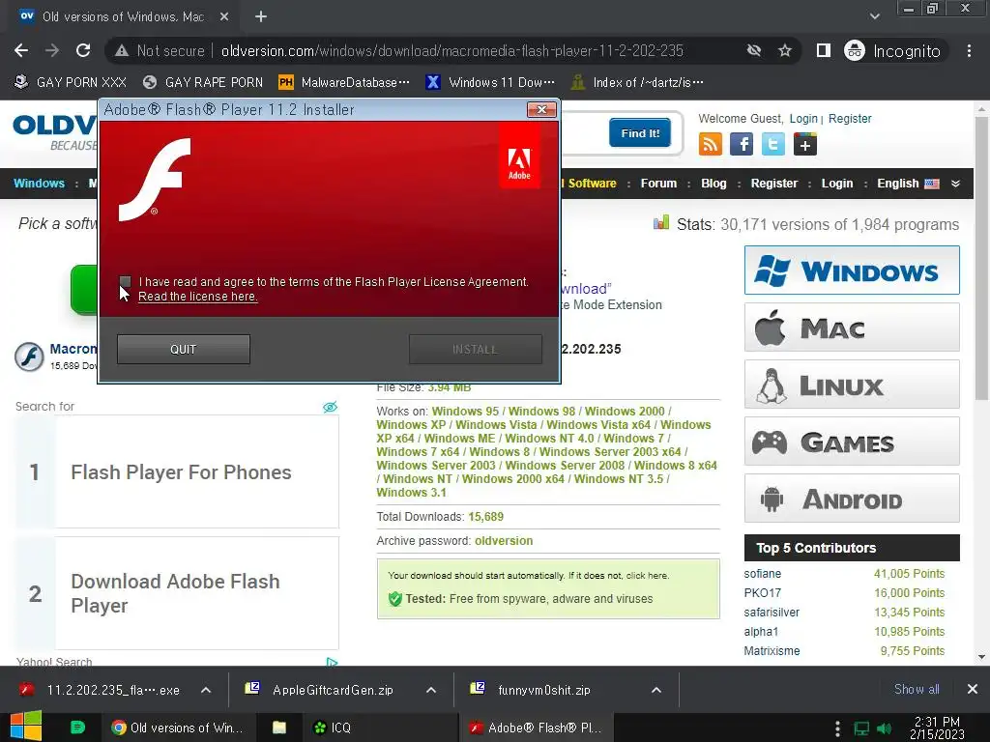Open the Twitter icon on OldVersion
990x742 pixels.
[772, 144]
